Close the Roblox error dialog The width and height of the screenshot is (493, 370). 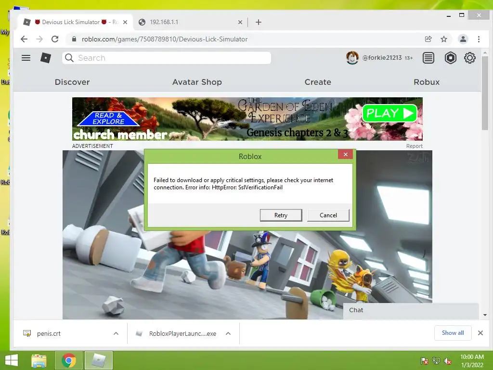pyautogui.click(x=345, y=154)
